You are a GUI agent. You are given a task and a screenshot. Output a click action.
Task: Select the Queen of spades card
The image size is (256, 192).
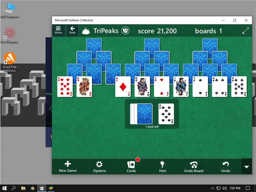(x=142, y=87)
